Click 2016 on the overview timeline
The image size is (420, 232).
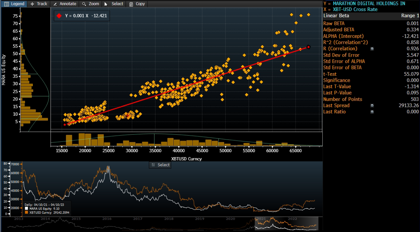pyautogui.click(x=107, y=219)
